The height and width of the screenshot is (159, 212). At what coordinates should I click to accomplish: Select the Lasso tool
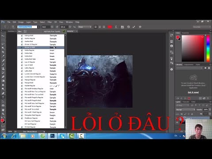pos(3,44)
